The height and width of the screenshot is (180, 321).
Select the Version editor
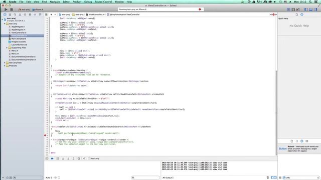click(x=298, y=9)
